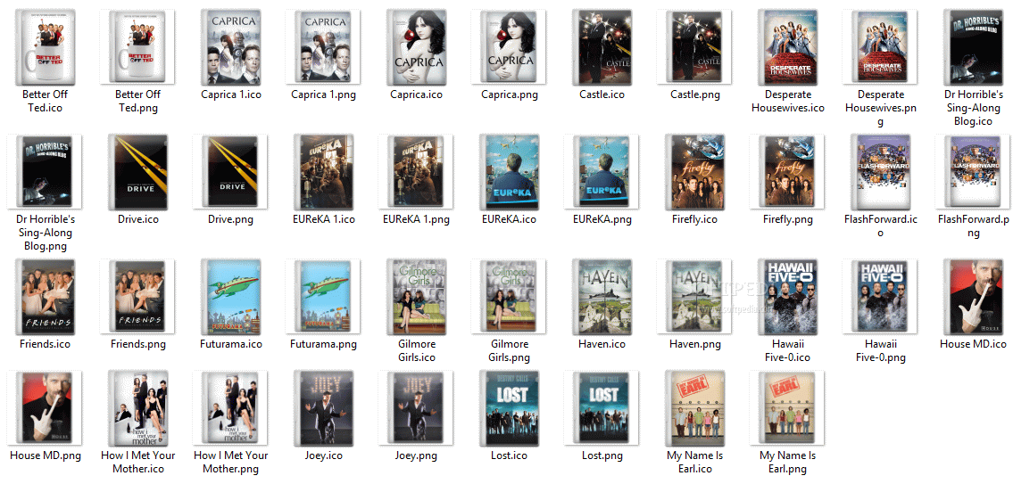This screenshot has height=484, width=1013.
Task: Click the Friends.png icon
Action: (x=137, y=297)
